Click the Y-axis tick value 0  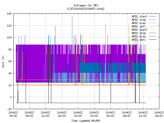click(x=11, y=97)
